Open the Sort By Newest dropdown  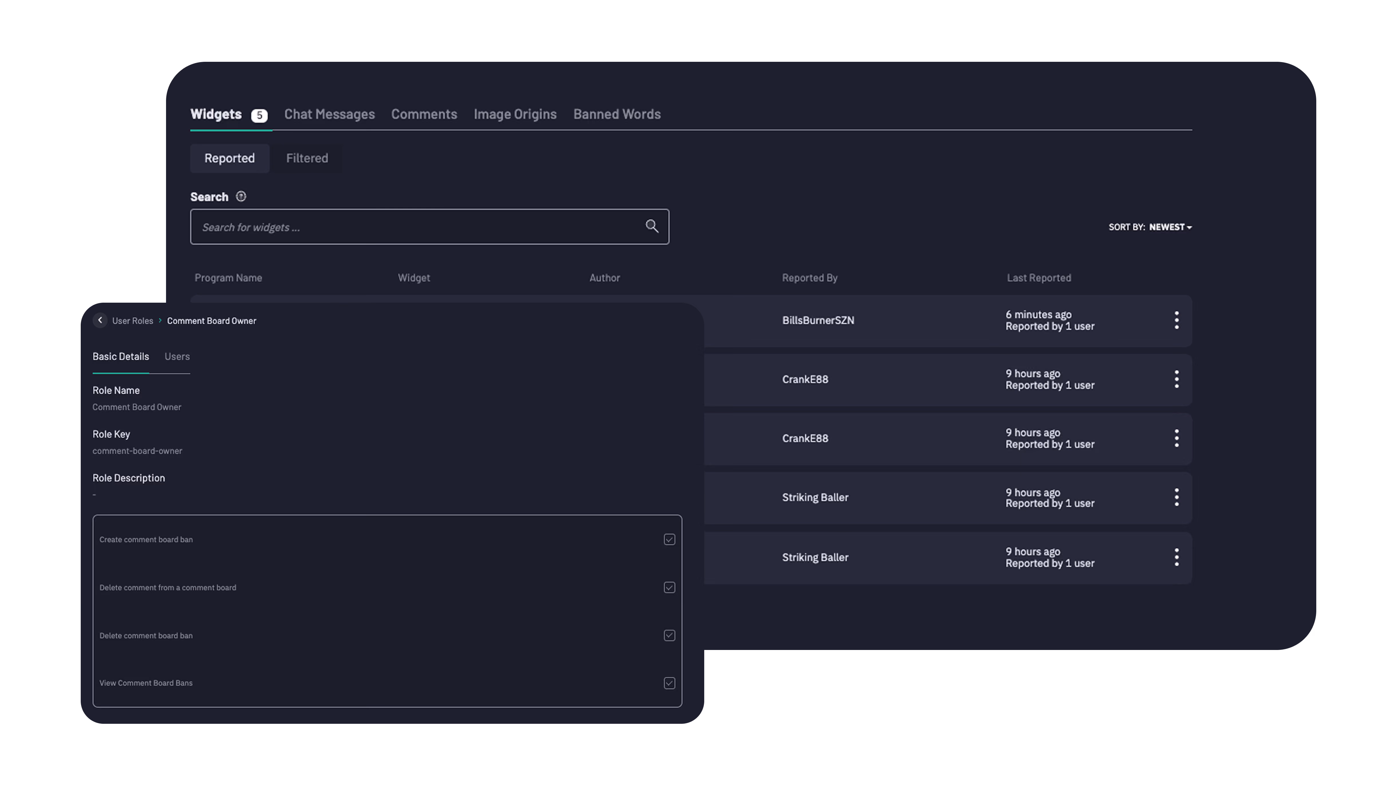[x=1150, y=227]
